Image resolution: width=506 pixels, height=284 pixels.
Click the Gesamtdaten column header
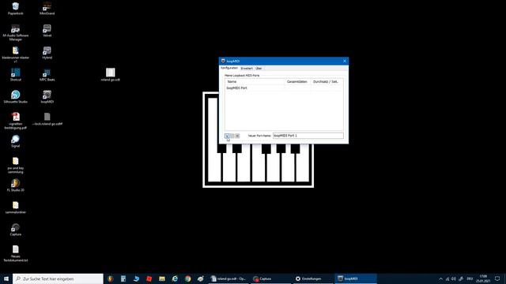(297, 82)
